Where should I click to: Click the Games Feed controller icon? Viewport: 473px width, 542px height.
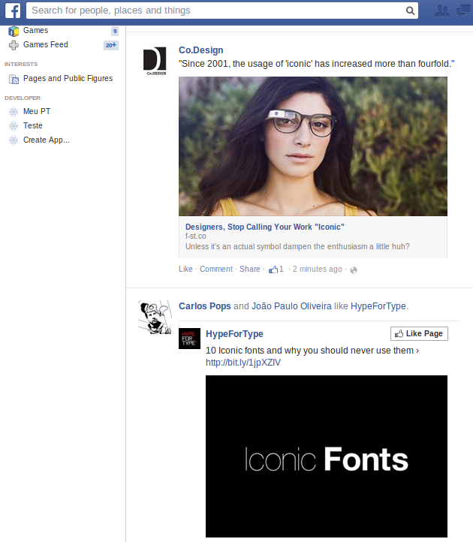pyautogui.click(x=14, y=45)
